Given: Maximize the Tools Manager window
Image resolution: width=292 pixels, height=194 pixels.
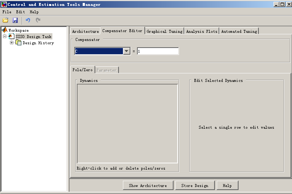Looking at the screenshot, I should pos(282,4).
